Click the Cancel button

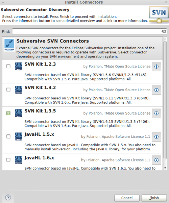pos(127,198)
